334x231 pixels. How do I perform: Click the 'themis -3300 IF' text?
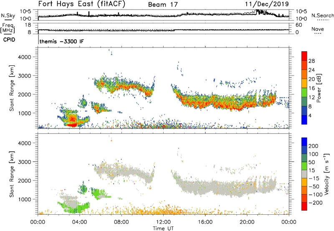point(61,41)
